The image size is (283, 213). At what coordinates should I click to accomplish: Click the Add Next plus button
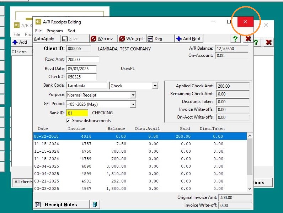pos(189,39)
